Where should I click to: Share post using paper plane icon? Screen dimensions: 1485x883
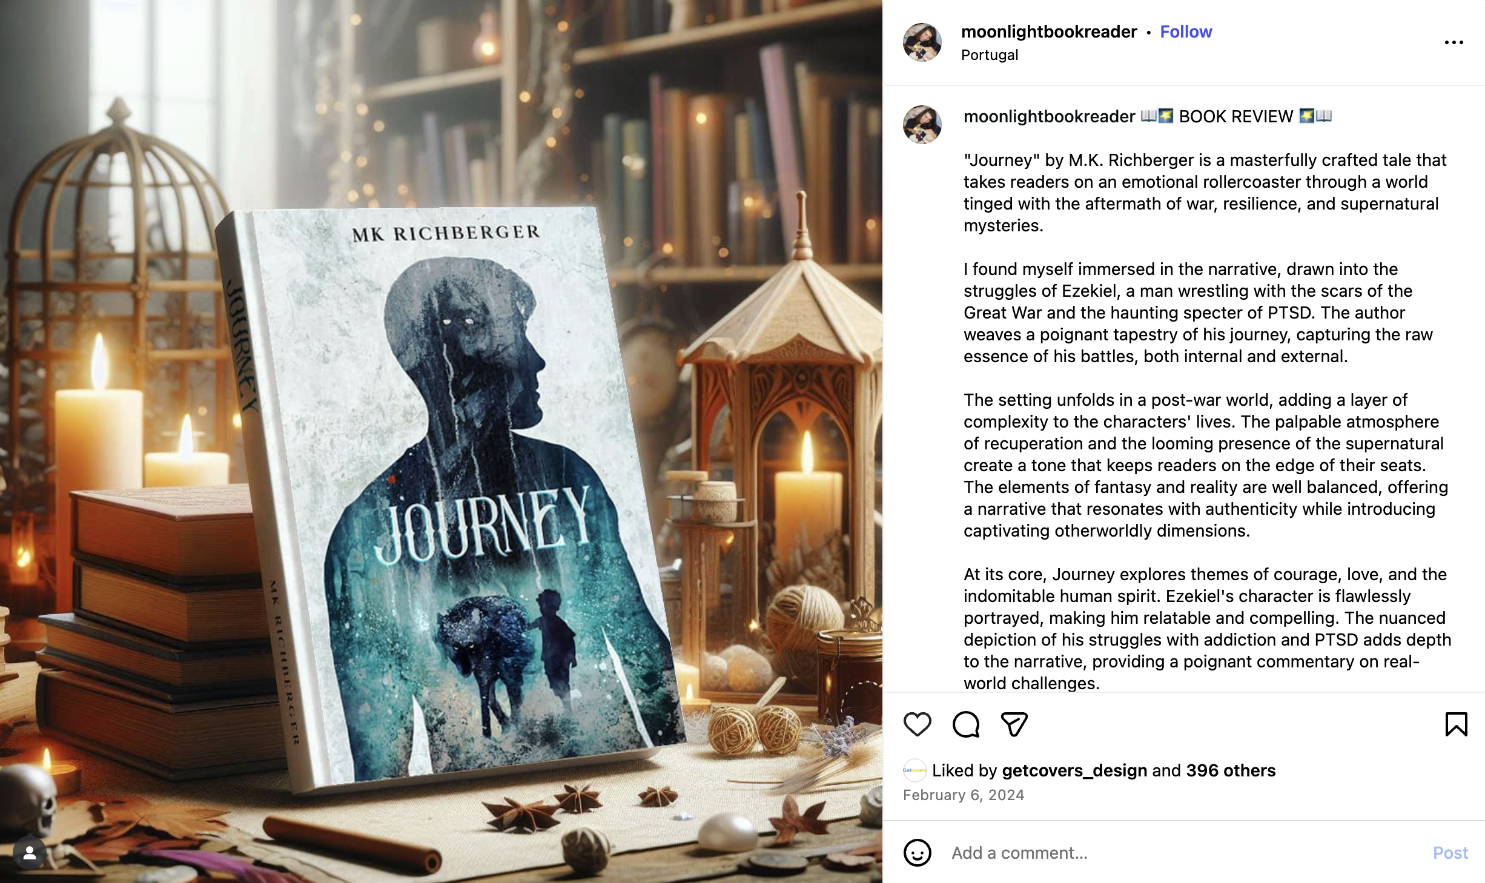[x=1014, y=724]
